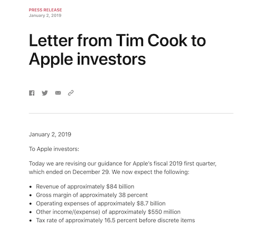Click the '$84 billion' figure in the list
This screenshot has height=228, width=264.
(x=120, y=187)
